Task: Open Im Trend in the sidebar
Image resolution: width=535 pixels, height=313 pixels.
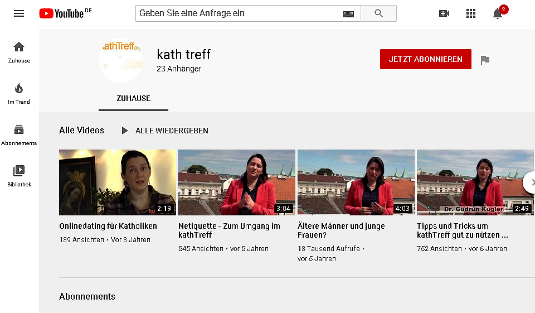Action: [x=19, y=93]
